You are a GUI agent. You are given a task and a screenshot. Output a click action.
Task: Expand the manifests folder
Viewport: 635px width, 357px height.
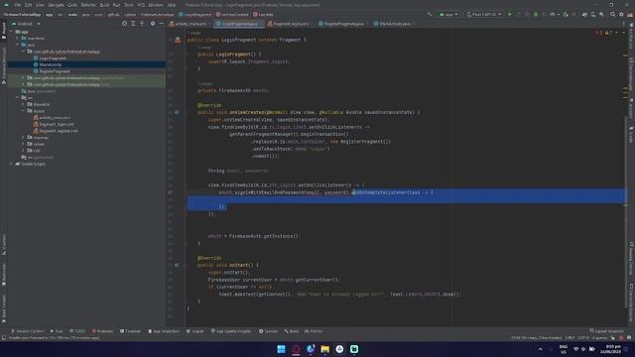18,38
